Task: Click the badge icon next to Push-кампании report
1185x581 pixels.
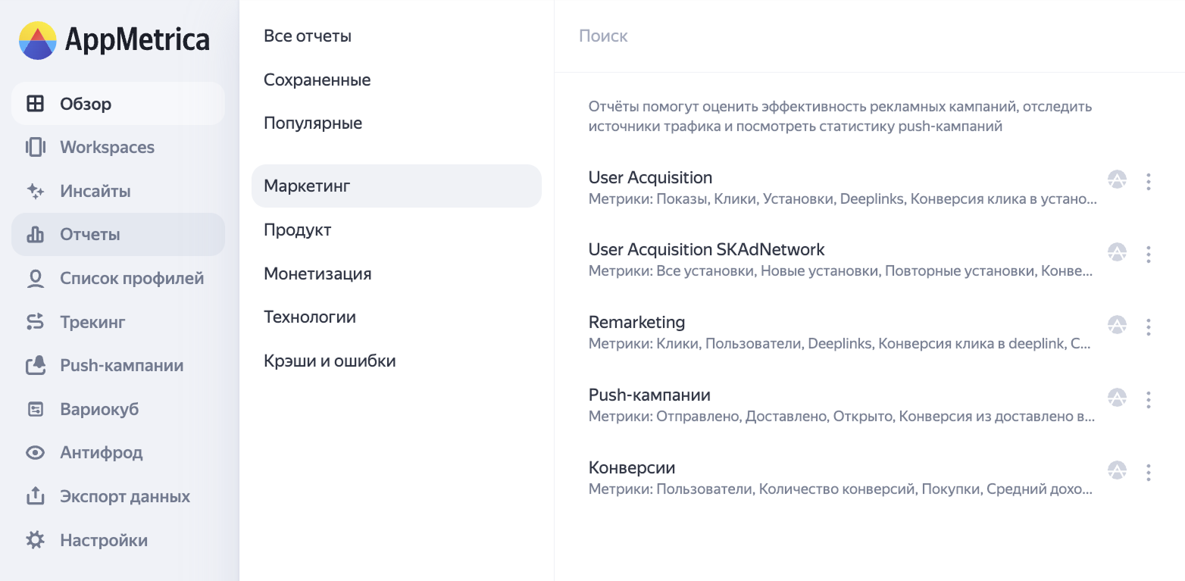Action: pyautogui.click(x=1117, y=398)
